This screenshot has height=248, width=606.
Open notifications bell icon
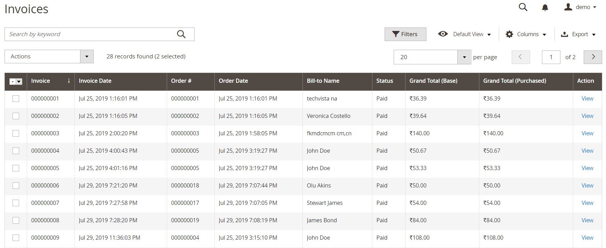pos(545,7)
